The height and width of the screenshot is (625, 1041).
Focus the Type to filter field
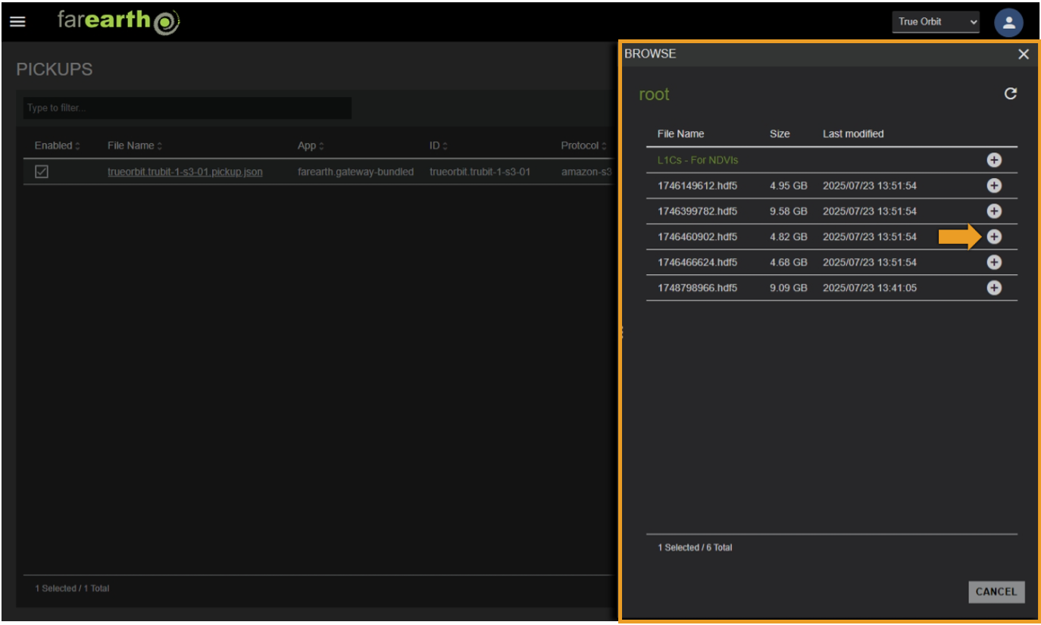(x=187, y=108)
